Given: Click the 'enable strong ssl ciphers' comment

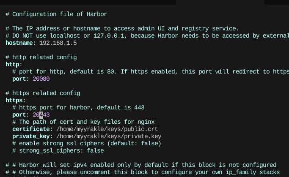Looking at the screenshot, I should point(87,144).
